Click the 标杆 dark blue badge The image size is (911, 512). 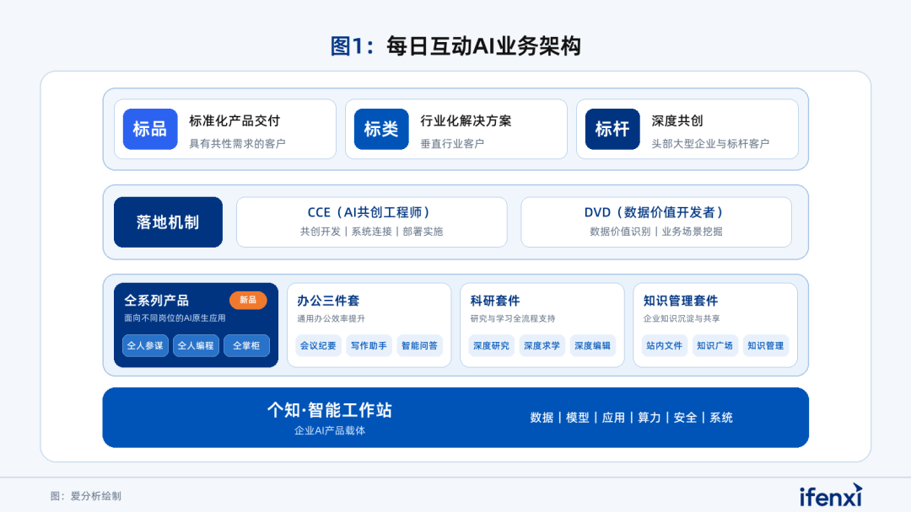(612, 129)
